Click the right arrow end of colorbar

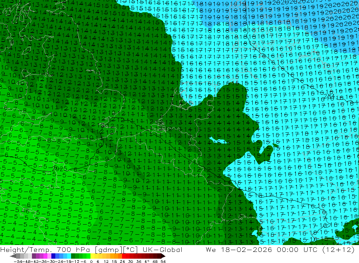(163, 256)
